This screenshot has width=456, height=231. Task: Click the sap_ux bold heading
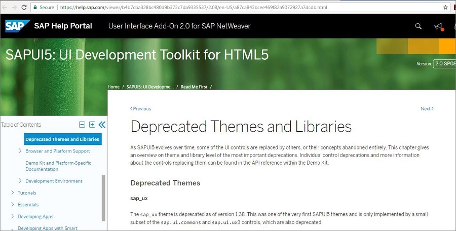(x=139, y=199)
